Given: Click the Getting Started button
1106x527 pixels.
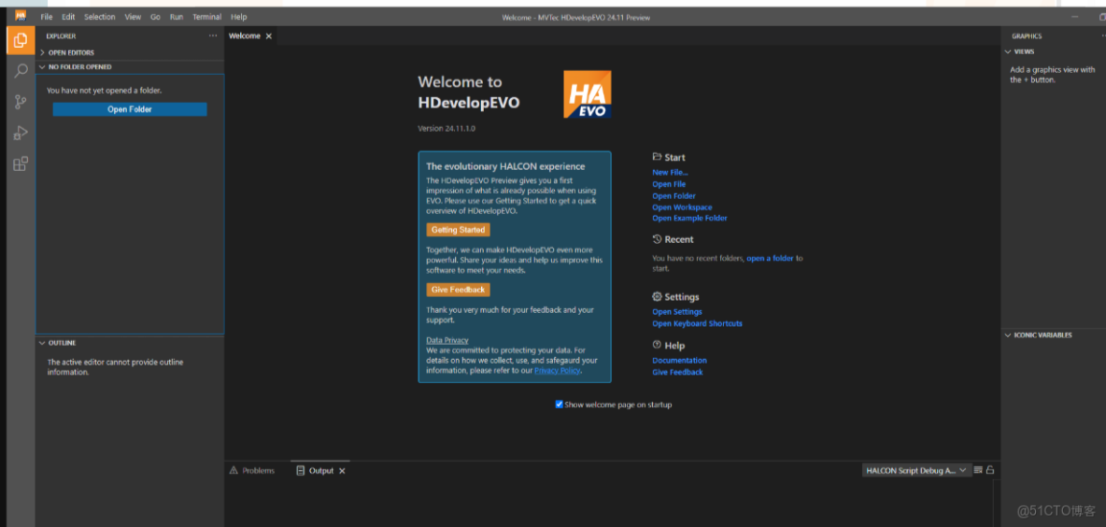Looking at the screenshot, I should [458, 230].
